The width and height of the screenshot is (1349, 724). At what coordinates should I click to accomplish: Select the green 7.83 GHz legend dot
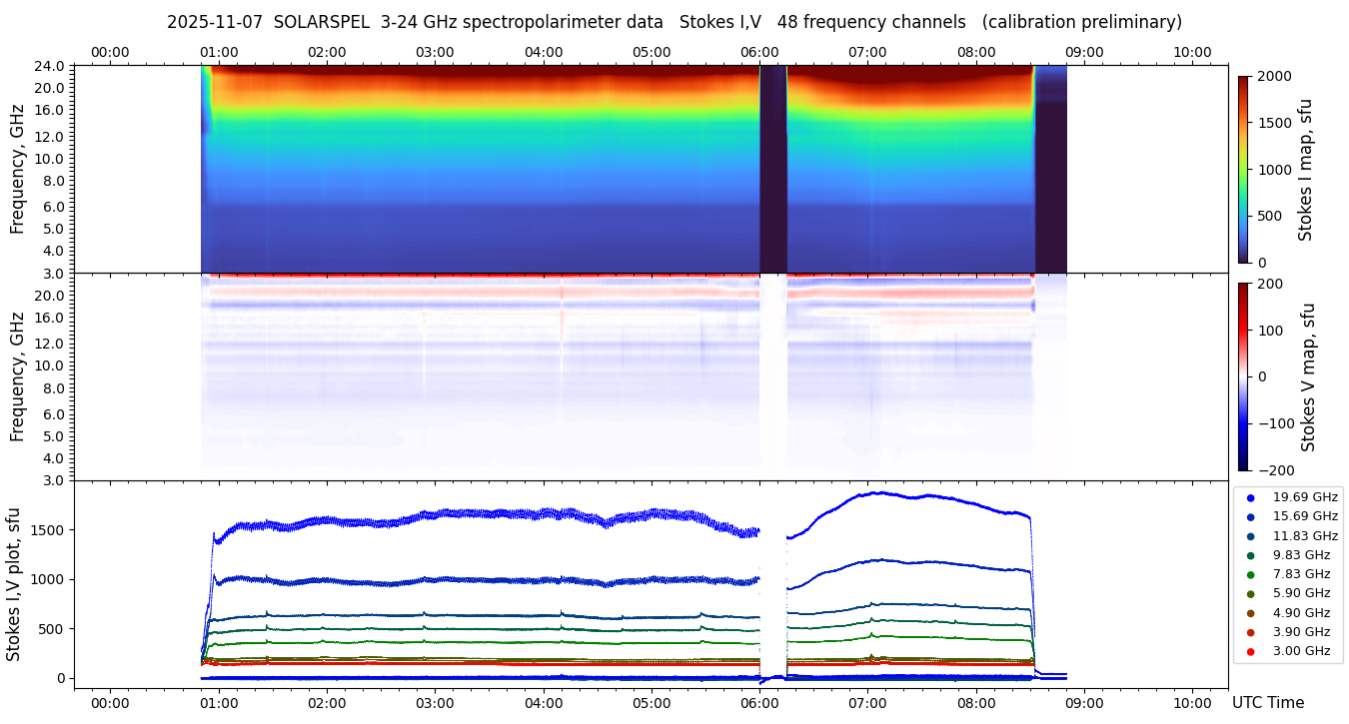pyautogui.click(x=1250, y=574)
